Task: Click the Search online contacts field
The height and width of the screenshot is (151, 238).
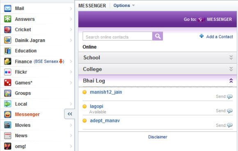Action: click(117, 36)
